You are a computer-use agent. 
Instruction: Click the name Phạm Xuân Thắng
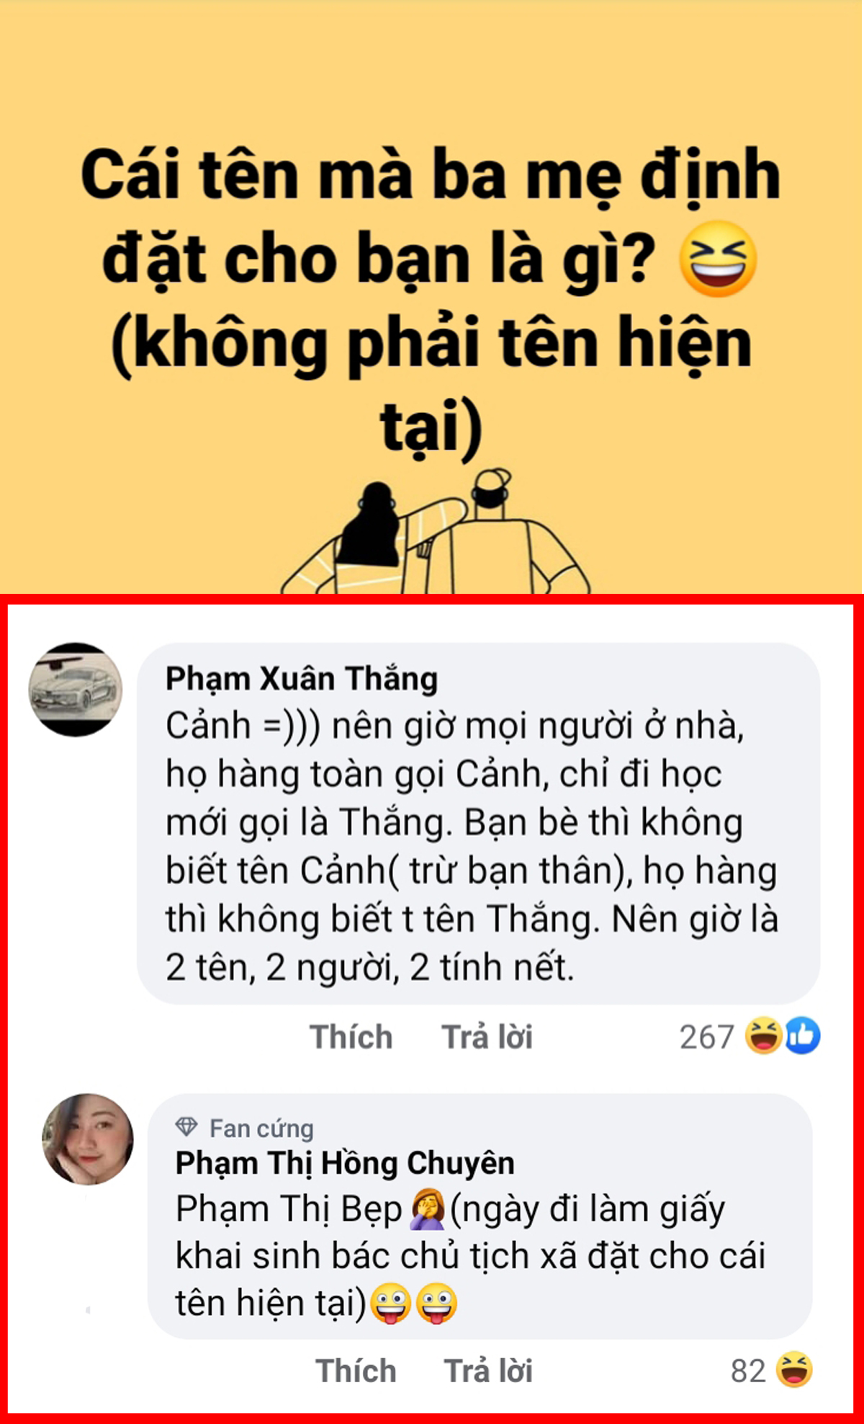coord(302,679)
